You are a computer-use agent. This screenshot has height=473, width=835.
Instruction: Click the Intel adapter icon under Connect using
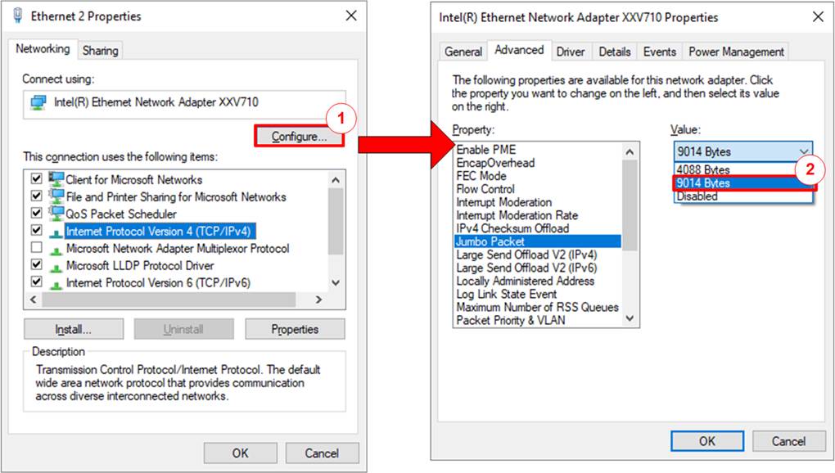(x=38, y=102)
